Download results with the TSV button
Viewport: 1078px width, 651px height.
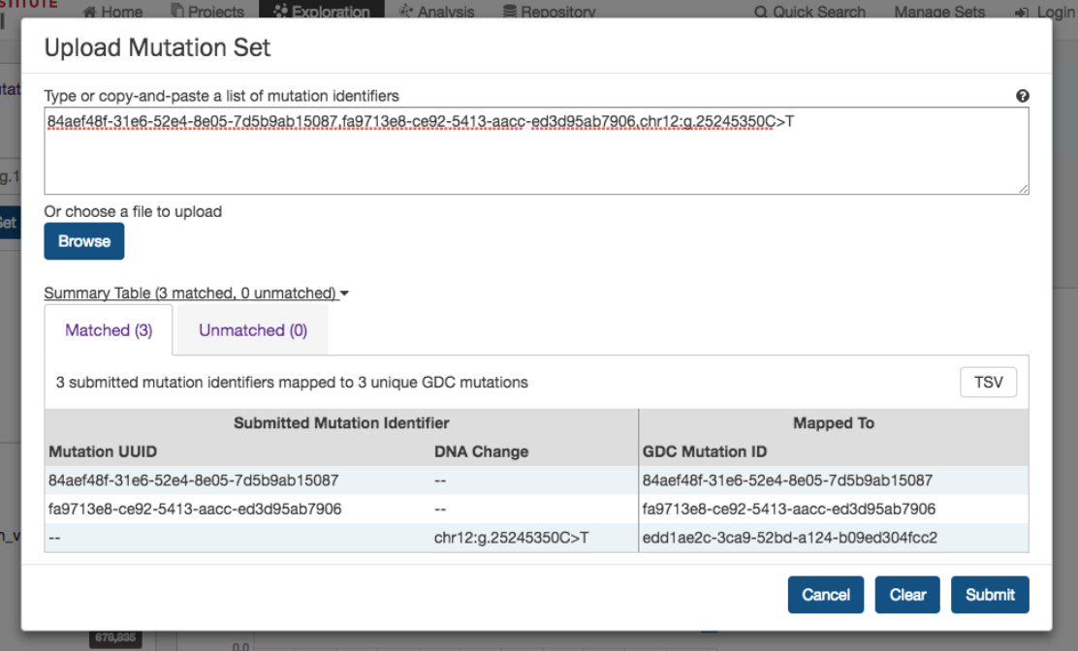(x=988, y=383)
